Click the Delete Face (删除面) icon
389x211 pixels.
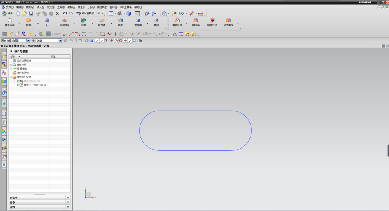click(x=195, y=21)
